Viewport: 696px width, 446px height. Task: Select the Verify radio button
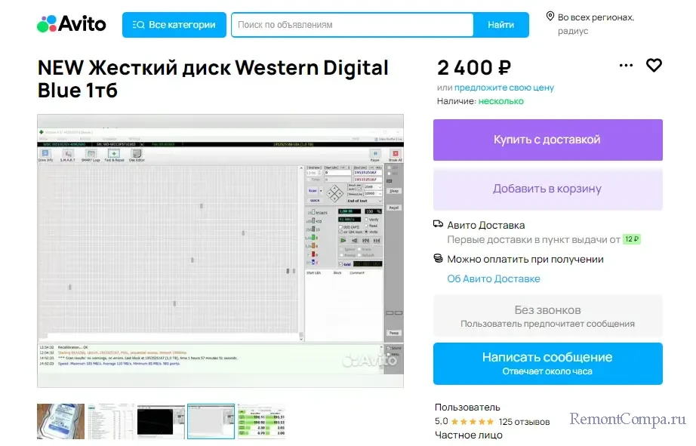point(365,220)
